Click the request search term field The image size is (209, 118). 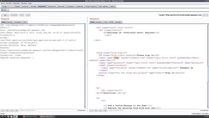coord(48,110)
